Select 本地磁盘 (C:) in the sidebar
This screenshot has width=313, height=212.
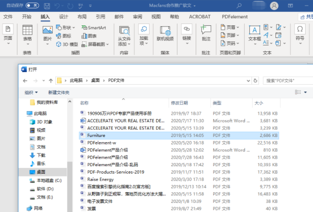coord(45,181)
